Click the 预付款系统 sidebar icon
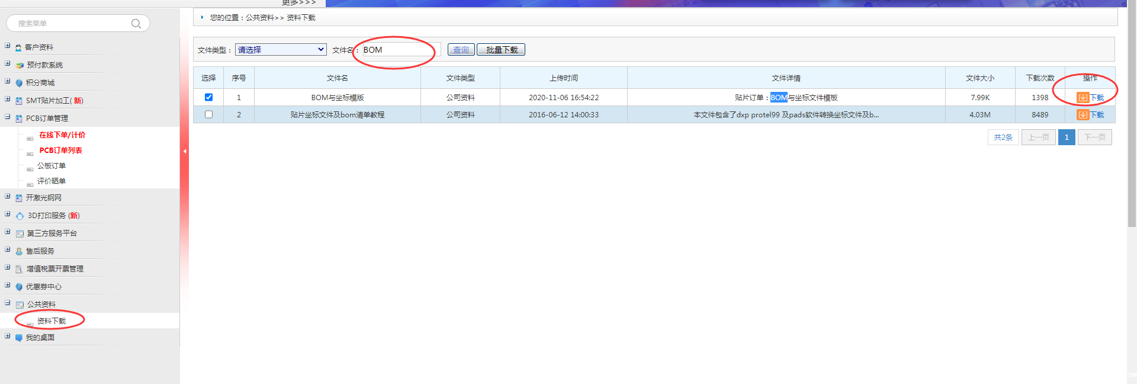1137x384 pixels. (20, 65)
